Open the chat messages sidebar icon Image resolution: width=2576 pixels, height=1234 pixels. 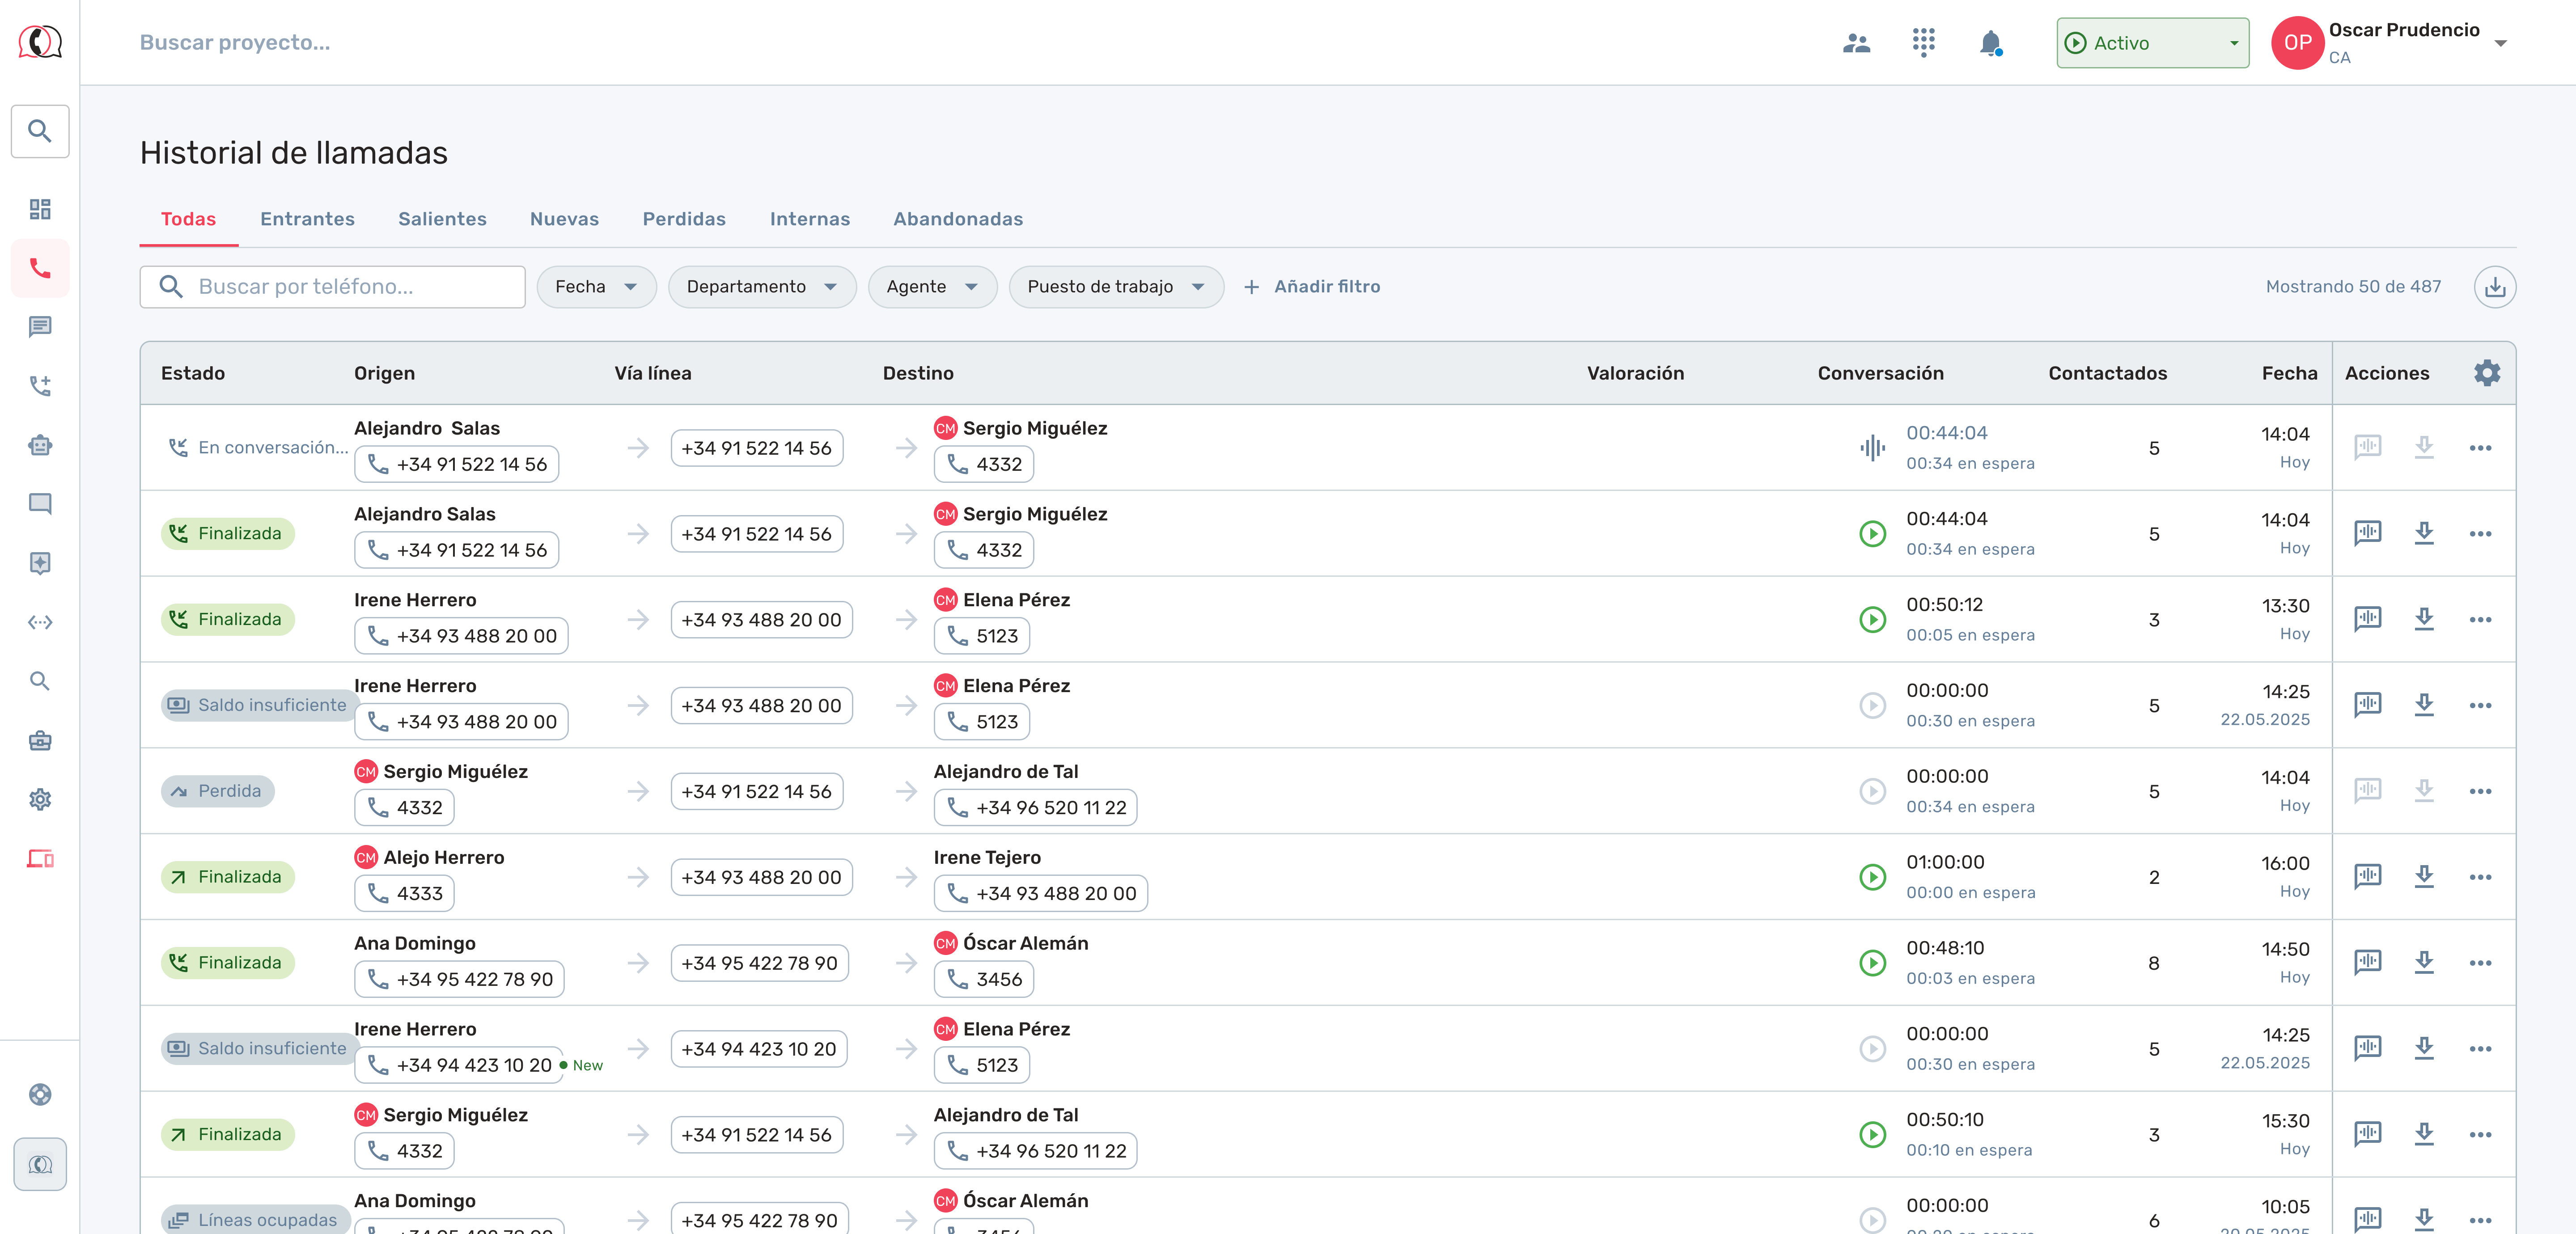click(x=40, y=327)
